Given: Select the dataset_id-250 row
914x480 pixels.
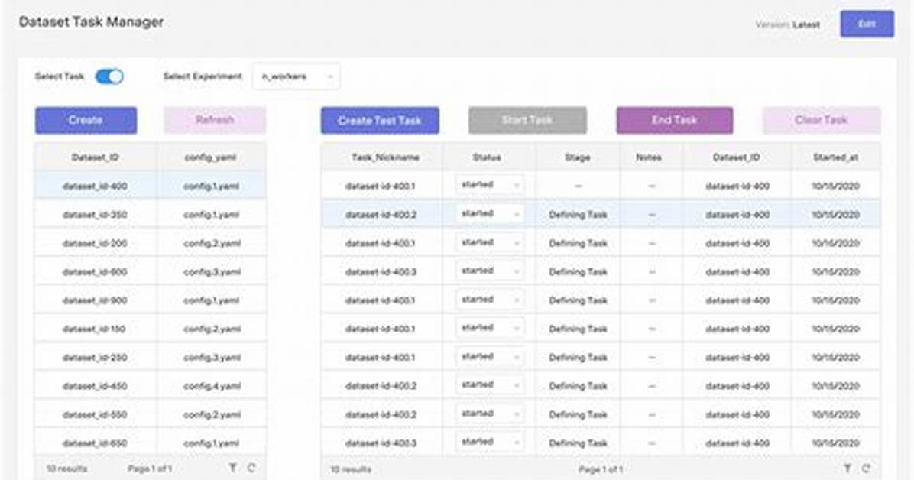Looking at the screenshot, I should point(151,358).
